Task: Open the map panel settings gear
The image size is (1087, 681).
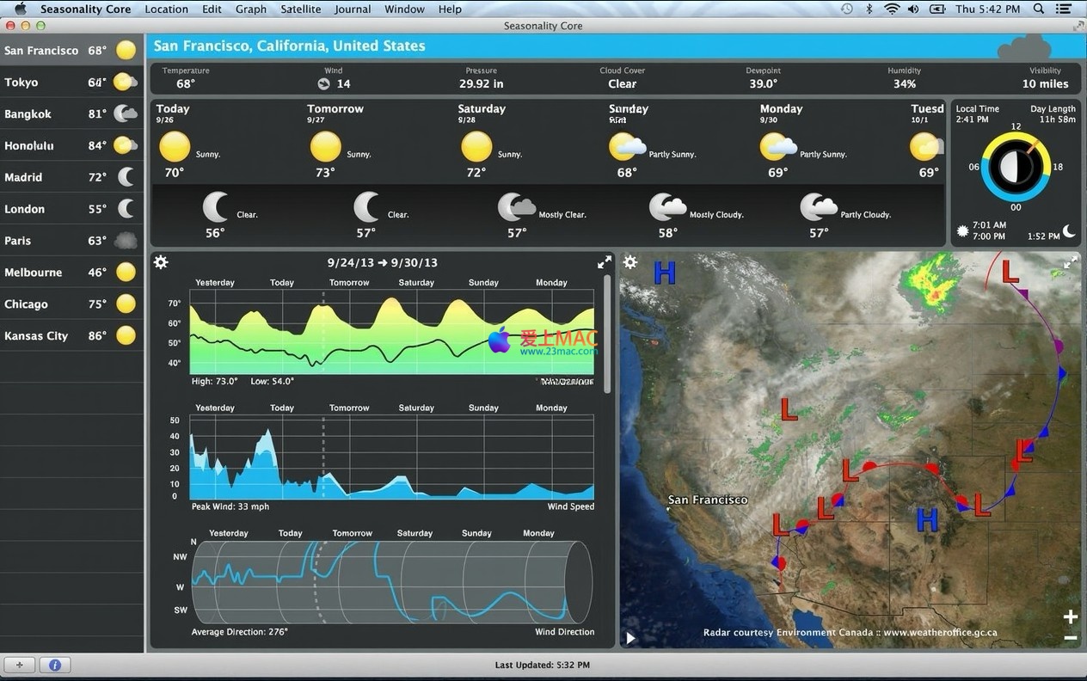Action: tap(630, 262)
